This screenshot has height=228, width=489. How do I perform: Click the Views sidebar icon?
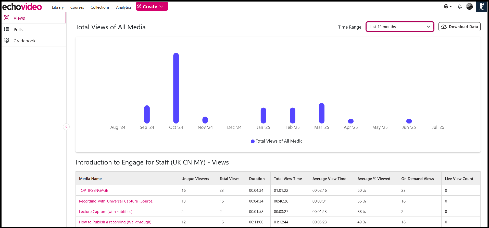[7, 18]
